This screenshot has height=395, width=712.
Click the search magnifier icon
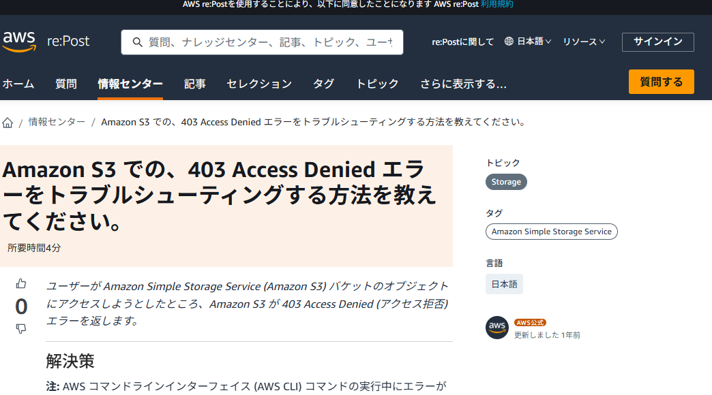[137, 42]
